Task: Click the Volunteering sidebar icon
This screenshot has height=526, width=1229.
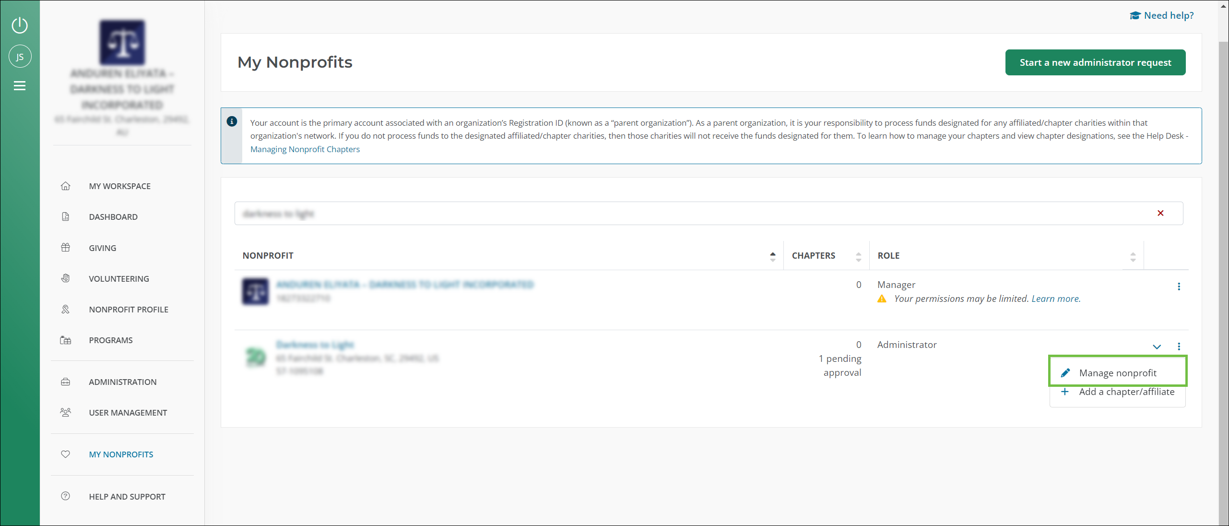Action: [x=66, y=278]
